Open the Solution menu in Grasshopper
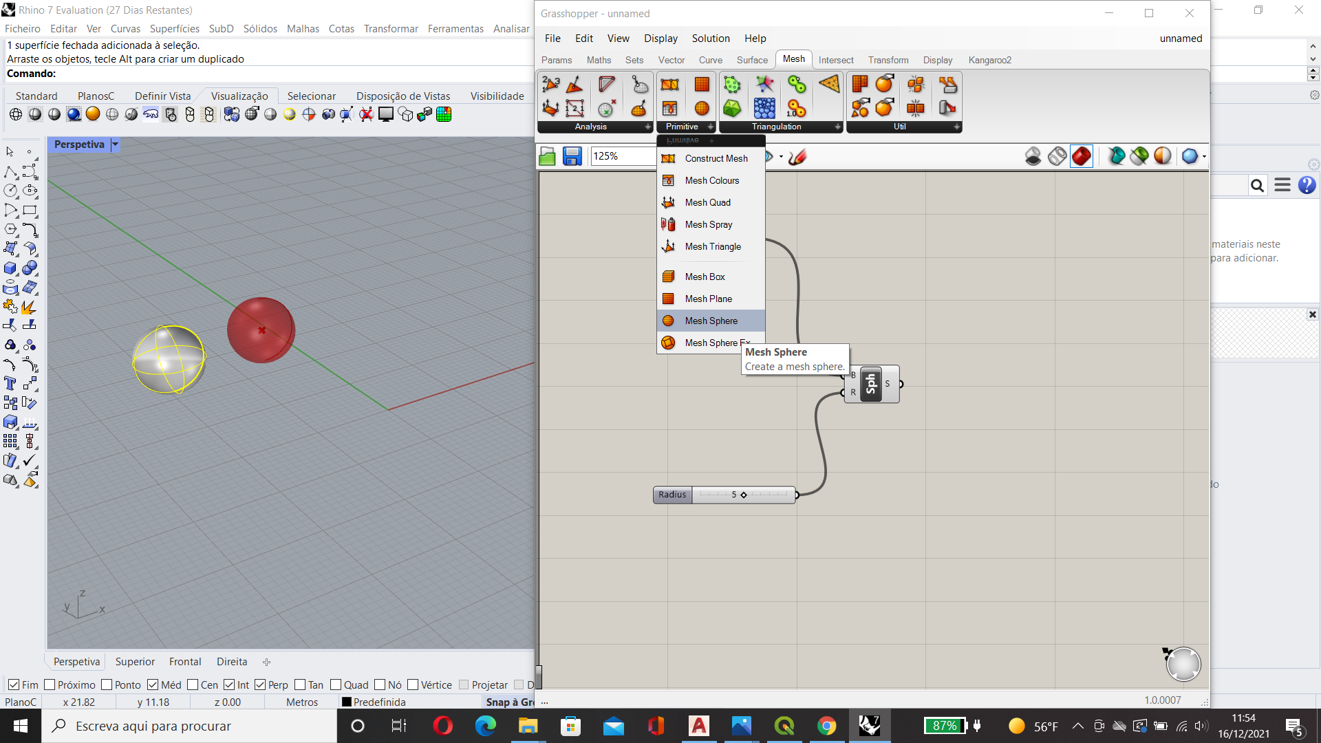The height and width of the screenshot is (743, 1321). click(711, 39)
